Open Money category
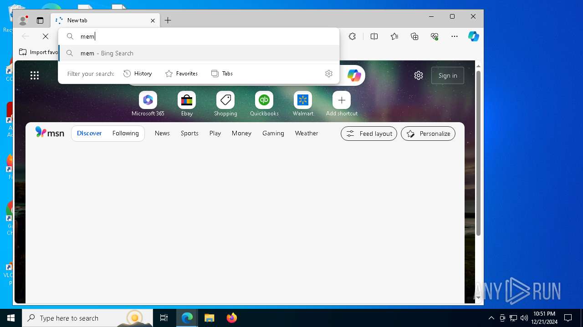The height and width of the screenshot is (327, 583). click(x=241, y=133)
